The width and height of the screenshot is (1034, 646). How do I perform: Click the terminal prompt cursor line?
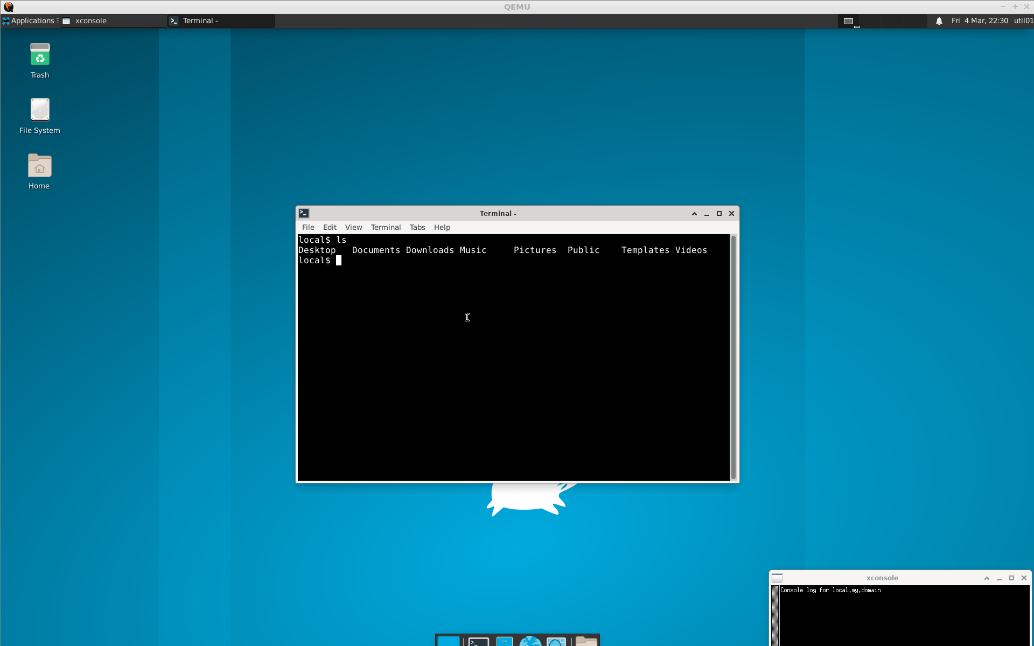pos(320,261)
